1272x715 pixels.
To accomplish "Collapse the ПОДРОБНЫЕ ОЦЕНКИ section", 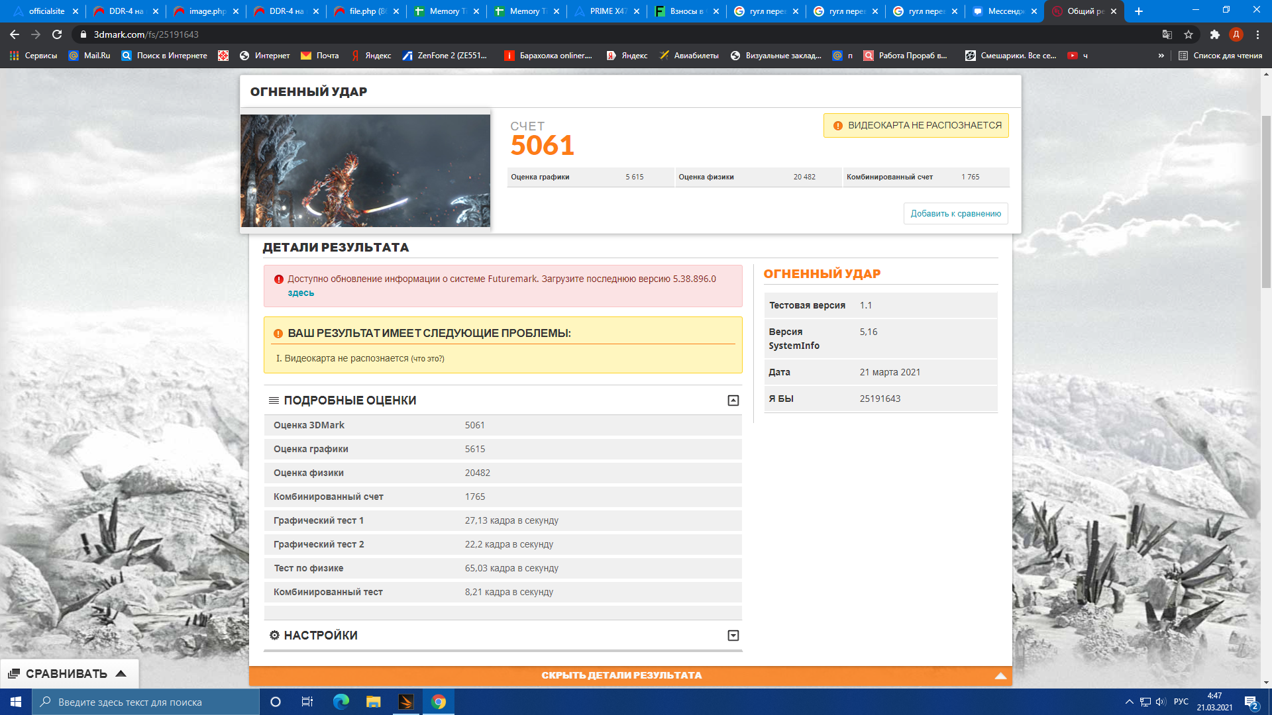I will point(733,401).
